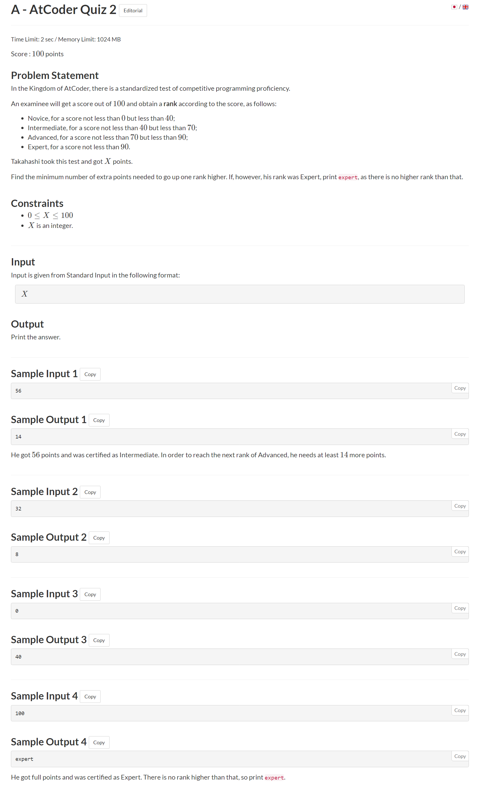Switch language to Japanese flag

454,7
